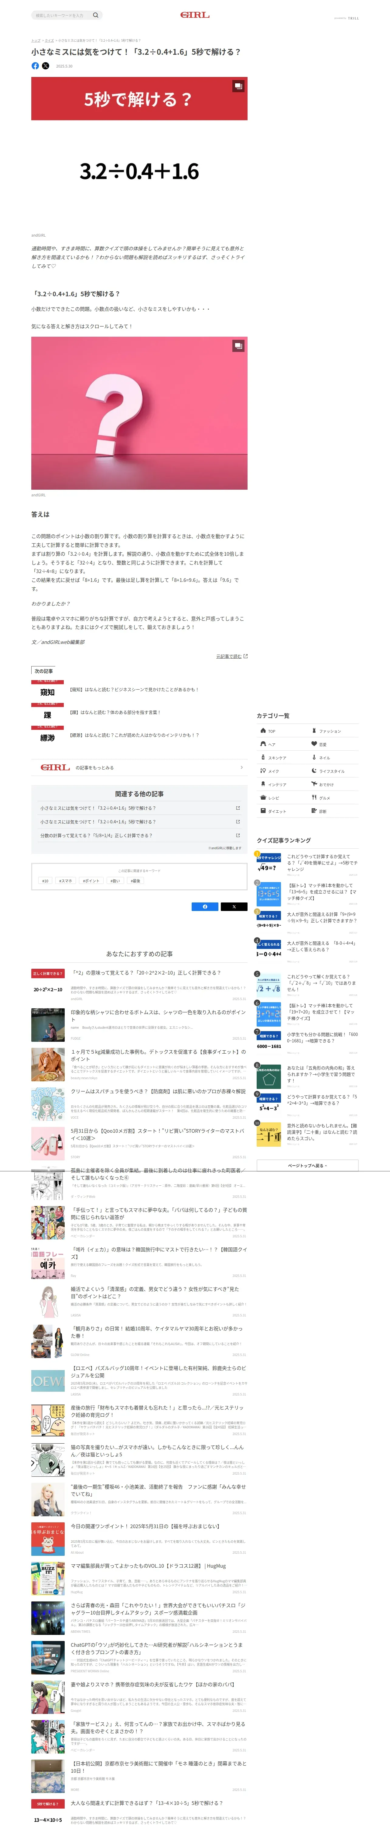The height and width of the screenshot is (1825, 390).
Task: Click ページトップへ戻る button
Action: coord(307,1166)
